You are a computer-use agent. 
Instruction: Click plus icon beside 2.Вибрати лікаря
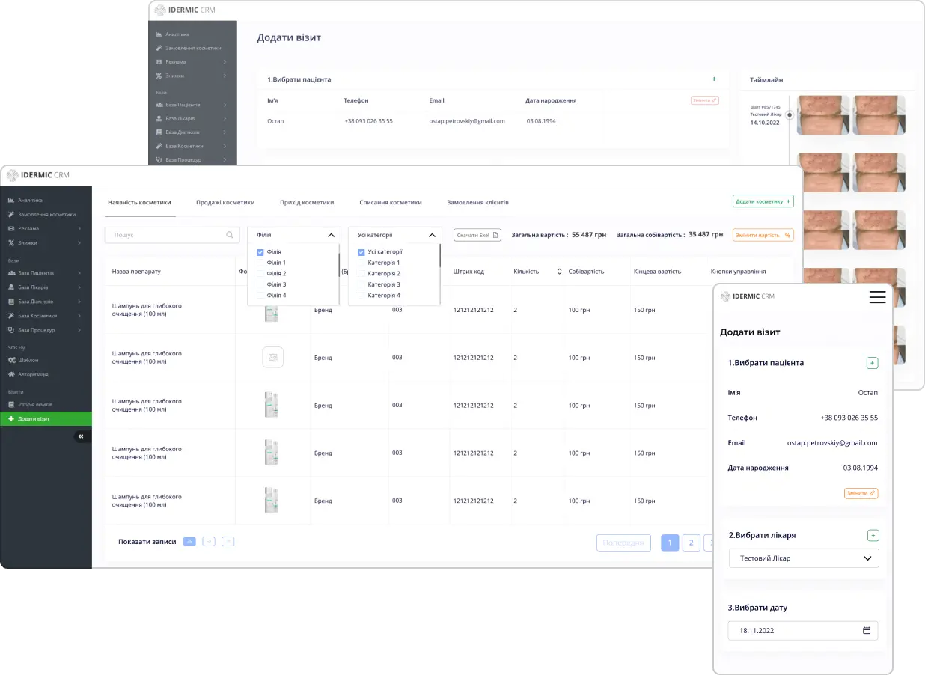coord(873,535)
